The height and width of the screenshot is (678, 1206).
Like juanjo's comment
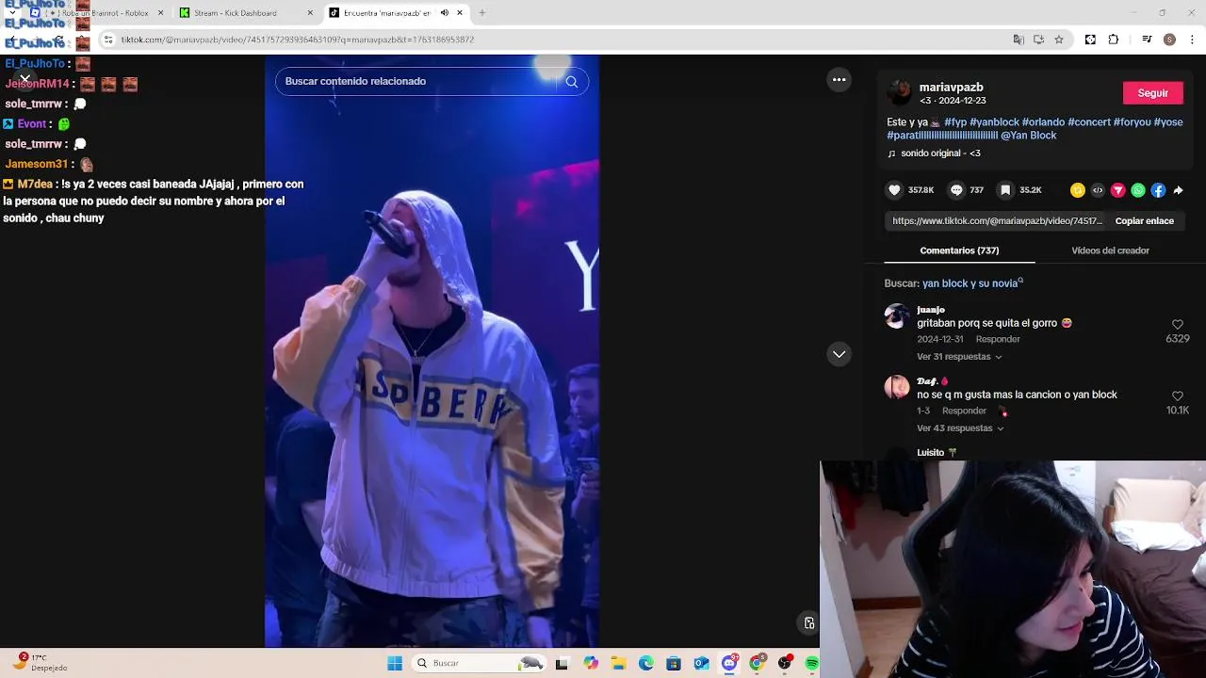1177,325
